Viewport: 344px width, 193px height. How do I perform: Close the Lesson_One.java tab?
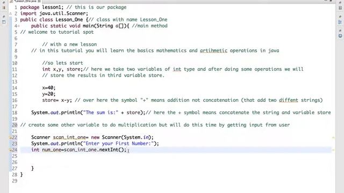(39, 1)
